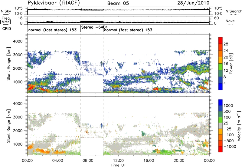This screenshot has height=167, width=242.
Task: Click the gray −25 to 25 Velocity colorbar segment
Action: click(221, 126)
